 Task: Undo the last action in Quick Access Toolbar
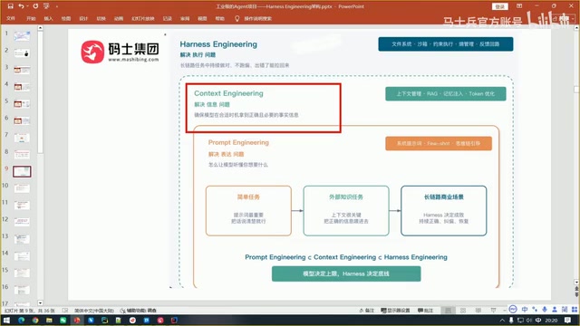tap(21, 6)
